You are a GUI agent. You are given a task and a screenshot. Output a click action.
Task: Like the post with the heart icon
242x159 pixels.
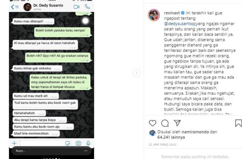click(152, 123)
